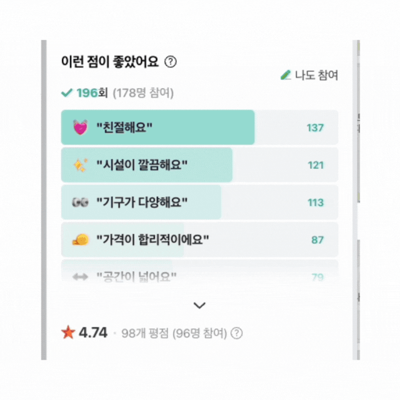The width and height of the screenshot is (400, 400).
Task: Select the "기구가 다양해요" keyword bar
Action: 199,202
